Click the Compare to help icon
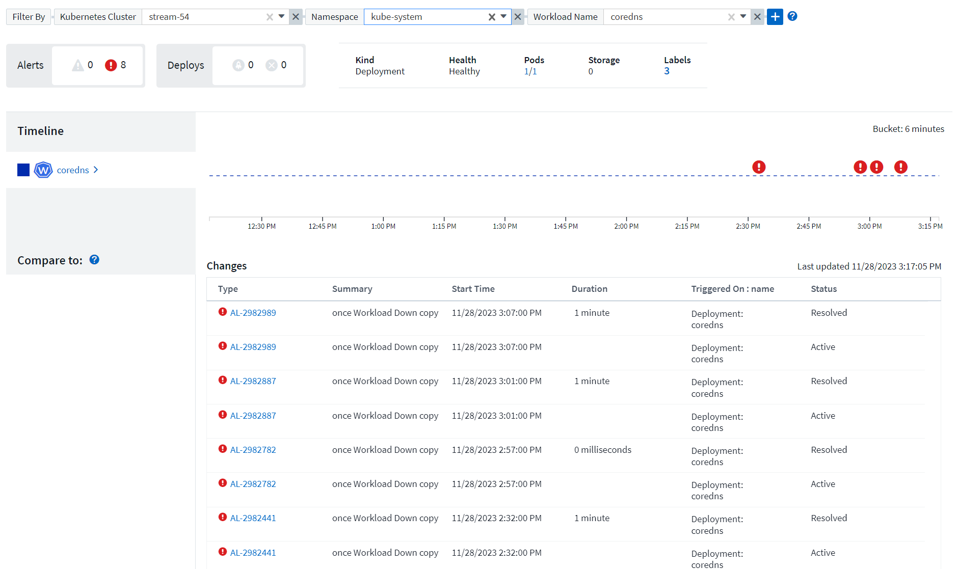Viewport: 957px width, 569px height. pos(94,260)
